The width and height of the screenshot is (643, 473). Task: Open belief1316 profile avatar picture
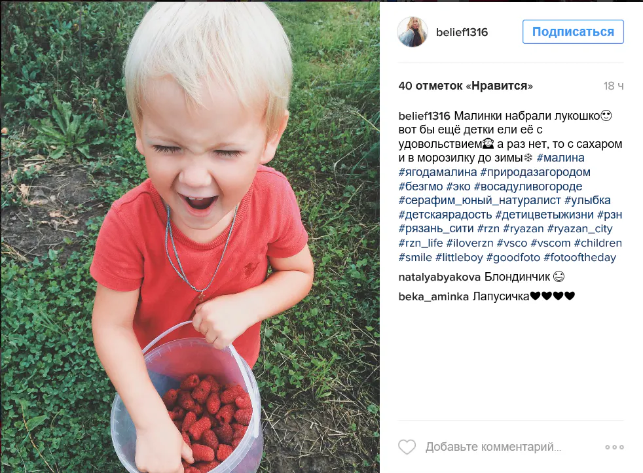coord(413,32)
